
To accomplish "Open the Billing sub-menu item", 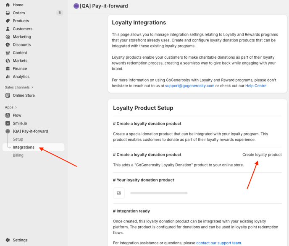I will (x=18, y=155).
